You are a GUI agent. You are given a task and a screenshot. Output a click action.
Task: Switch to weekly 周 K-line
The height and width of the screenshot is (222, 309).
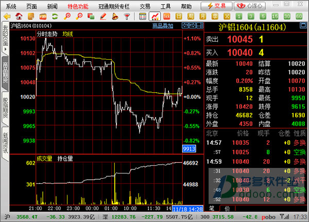pos(191,16)
